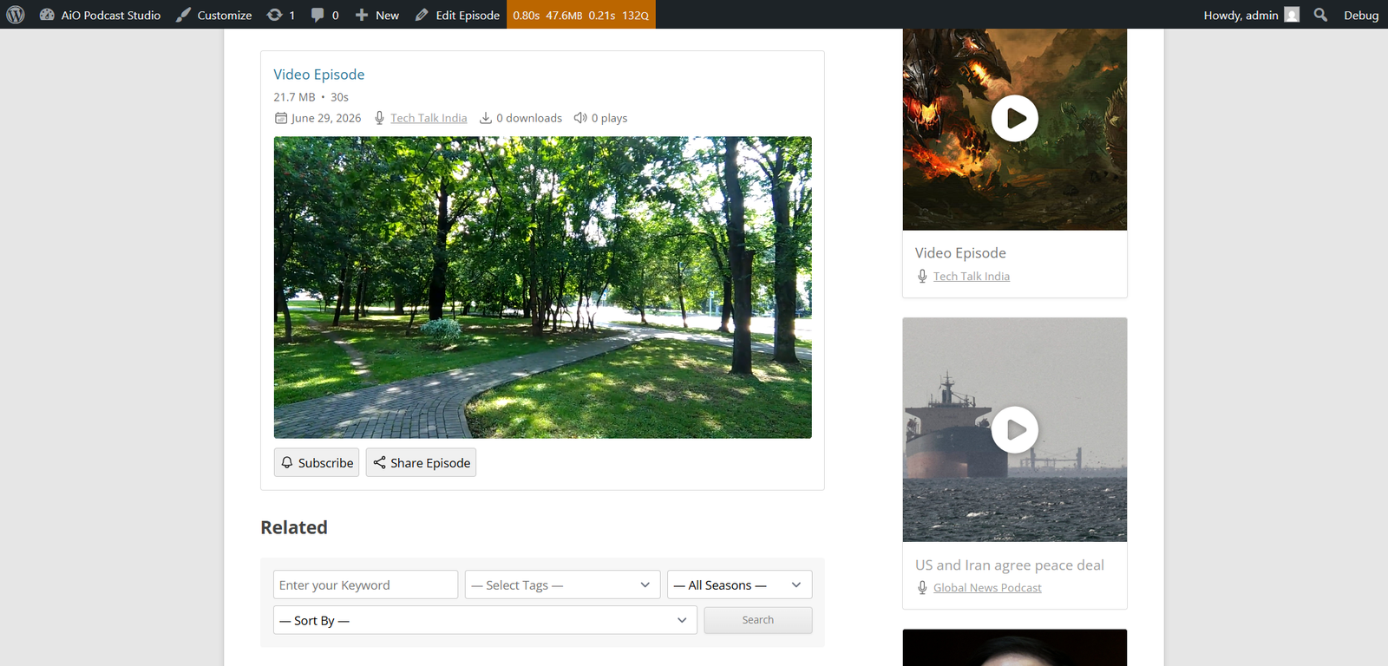Screen dimensions: 1388x666
Task: Click the Subscribe button
Action: [317, 462]
